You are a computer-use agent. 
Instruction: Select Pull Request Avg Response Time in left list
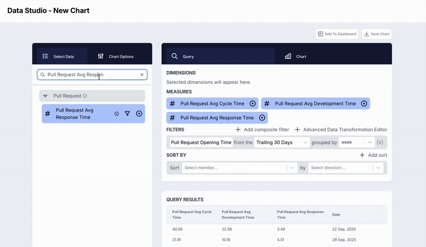point(93,114)
